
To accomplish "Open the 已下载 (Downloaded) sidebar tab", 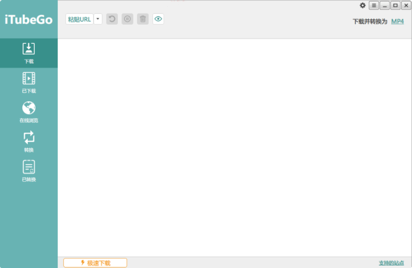I will (x=29, y=83).
